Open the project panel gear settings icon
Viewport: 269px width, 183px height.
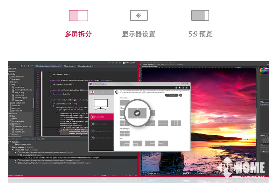(x=29, y=66)
